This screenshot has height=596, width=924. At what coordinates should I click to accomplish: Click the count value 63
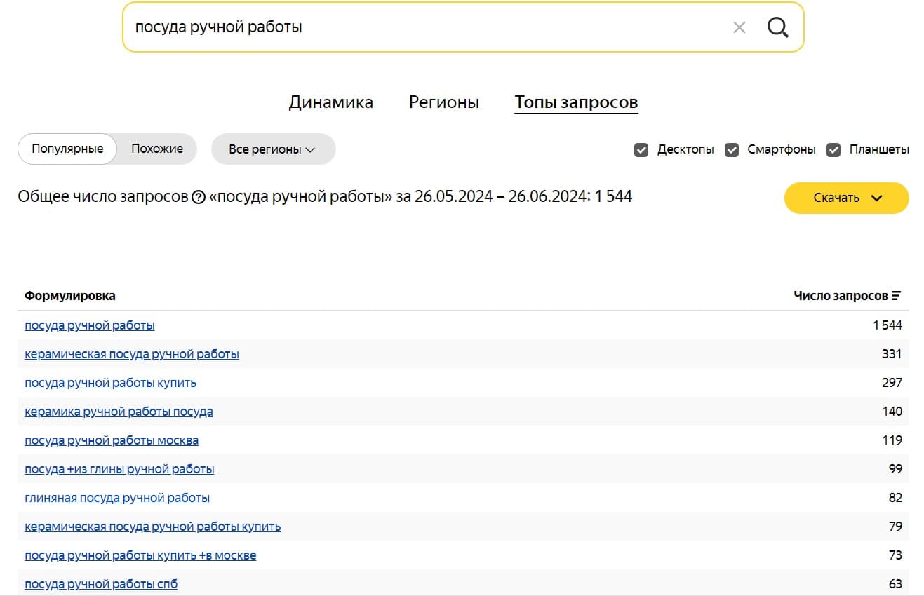pos(895,584)
